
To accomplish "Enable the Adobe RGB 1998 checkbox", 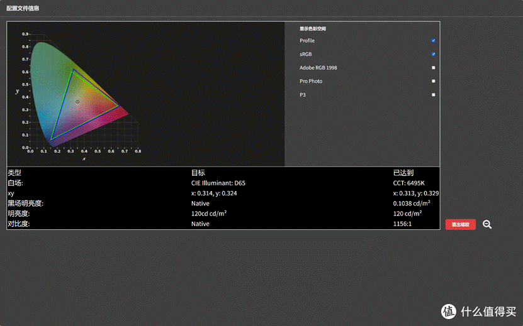I will pos(433,68).
